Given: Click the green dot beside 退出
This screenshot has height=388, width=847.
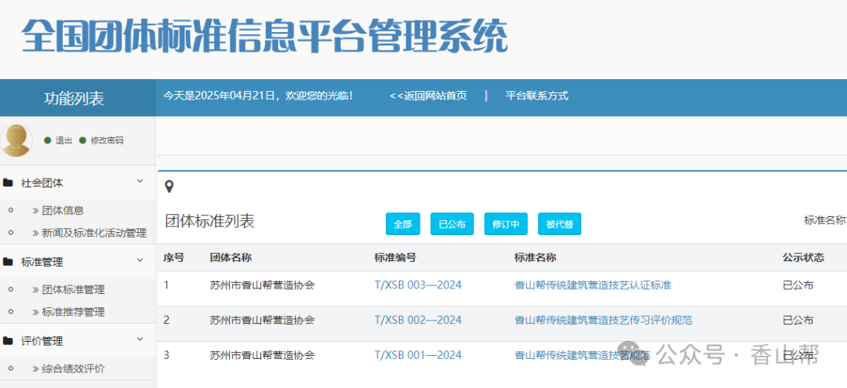Looking at the screenshot, I should (48, 140).
